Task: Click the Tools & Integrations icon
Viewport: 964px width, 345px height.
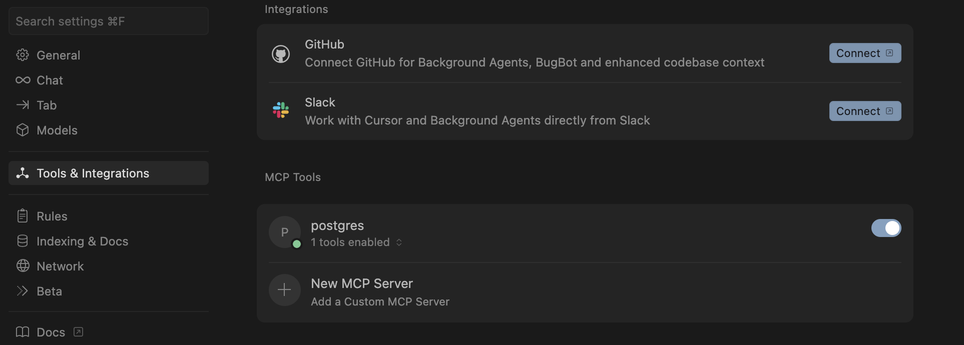Action: 23,173
